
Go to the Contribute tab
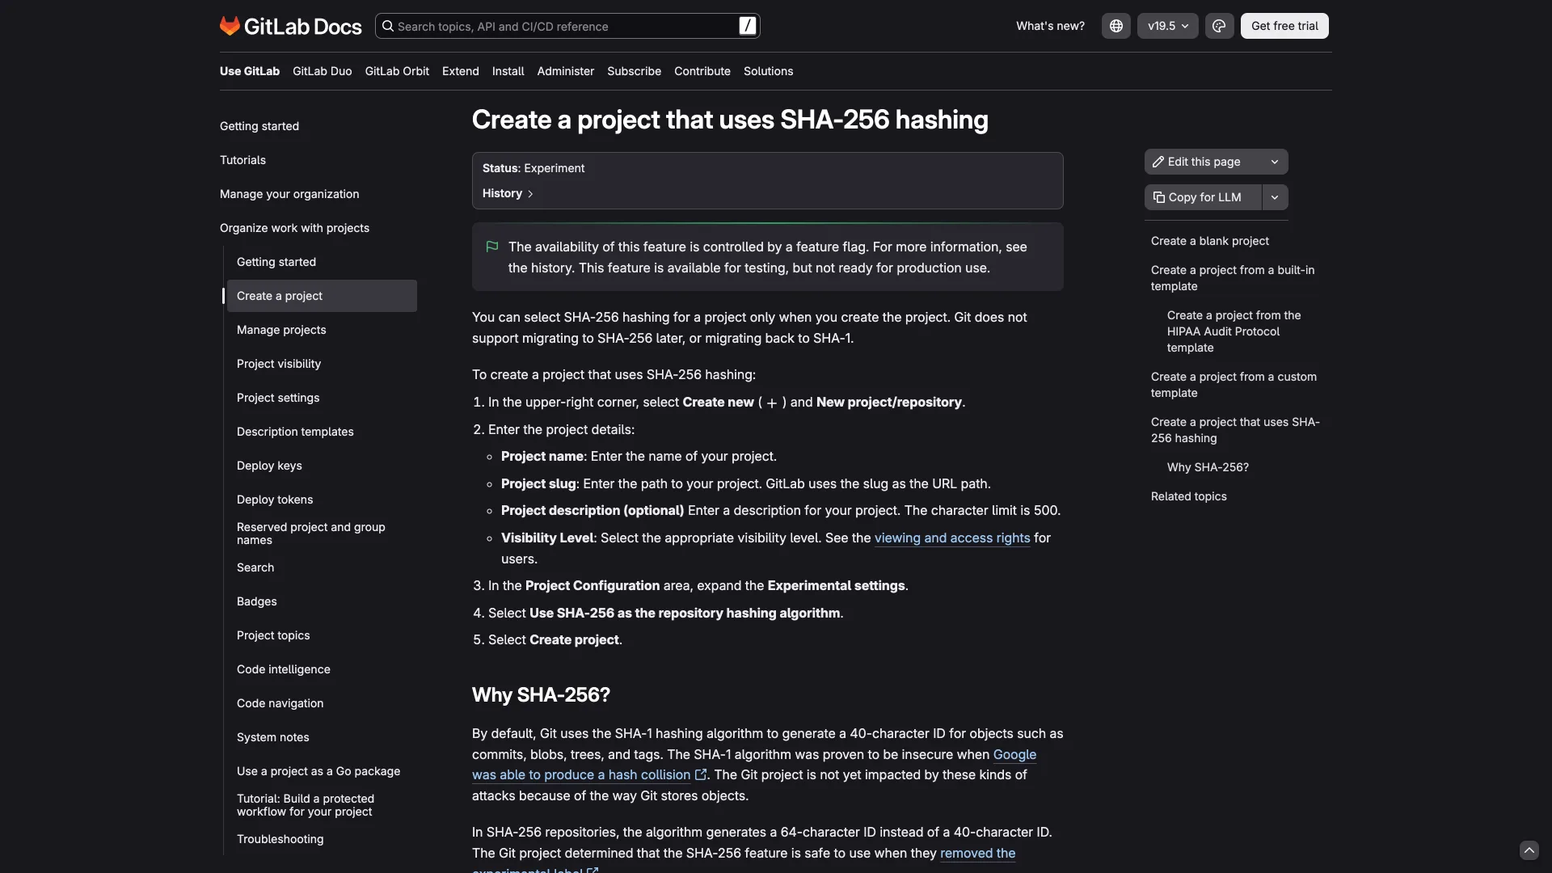tap(702, 71)
